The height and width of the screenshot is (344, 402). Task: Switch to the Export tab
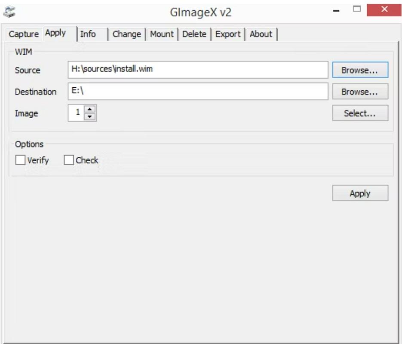[x=228, y=34]
